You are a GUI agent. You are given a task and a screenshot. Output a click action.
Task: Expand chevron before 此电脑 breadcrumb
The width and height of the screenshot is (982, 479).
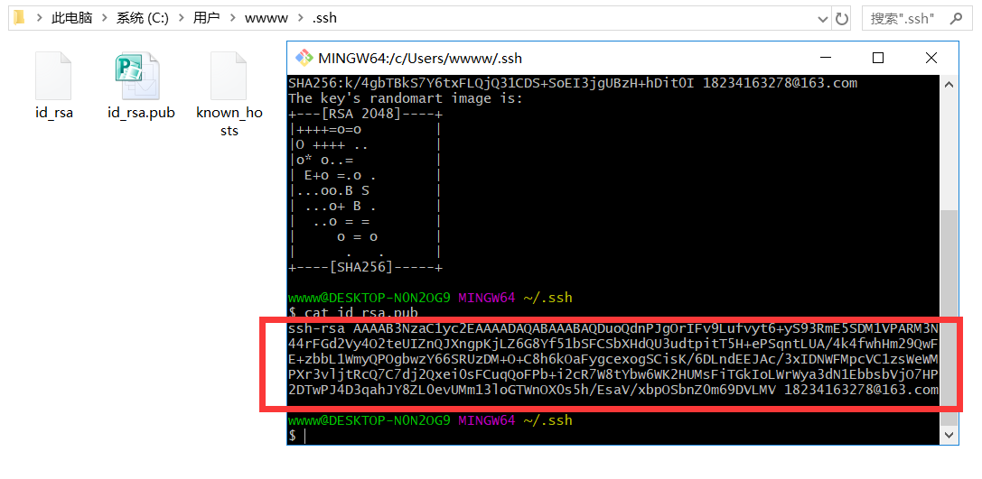[x=39, y=18]
